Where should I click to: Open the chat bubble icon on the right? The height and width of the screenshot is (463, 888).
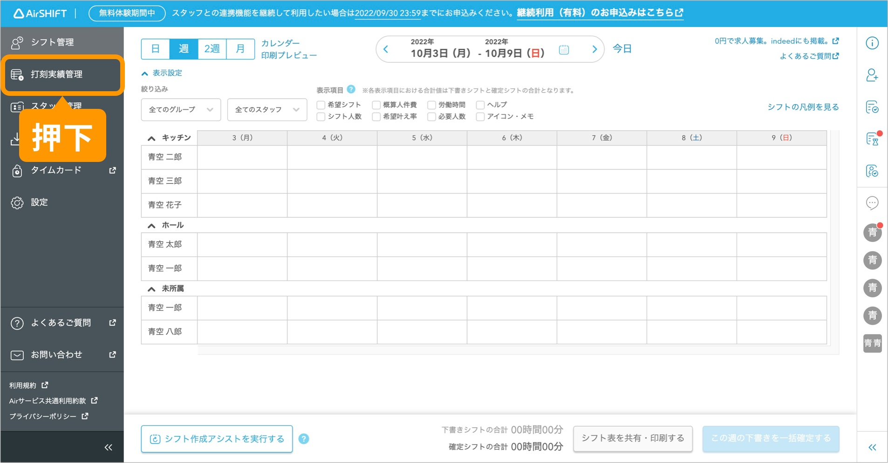point(872,203)
